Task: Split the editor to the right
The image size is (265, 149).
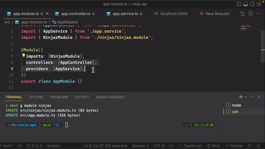Action: click(251, 14)
